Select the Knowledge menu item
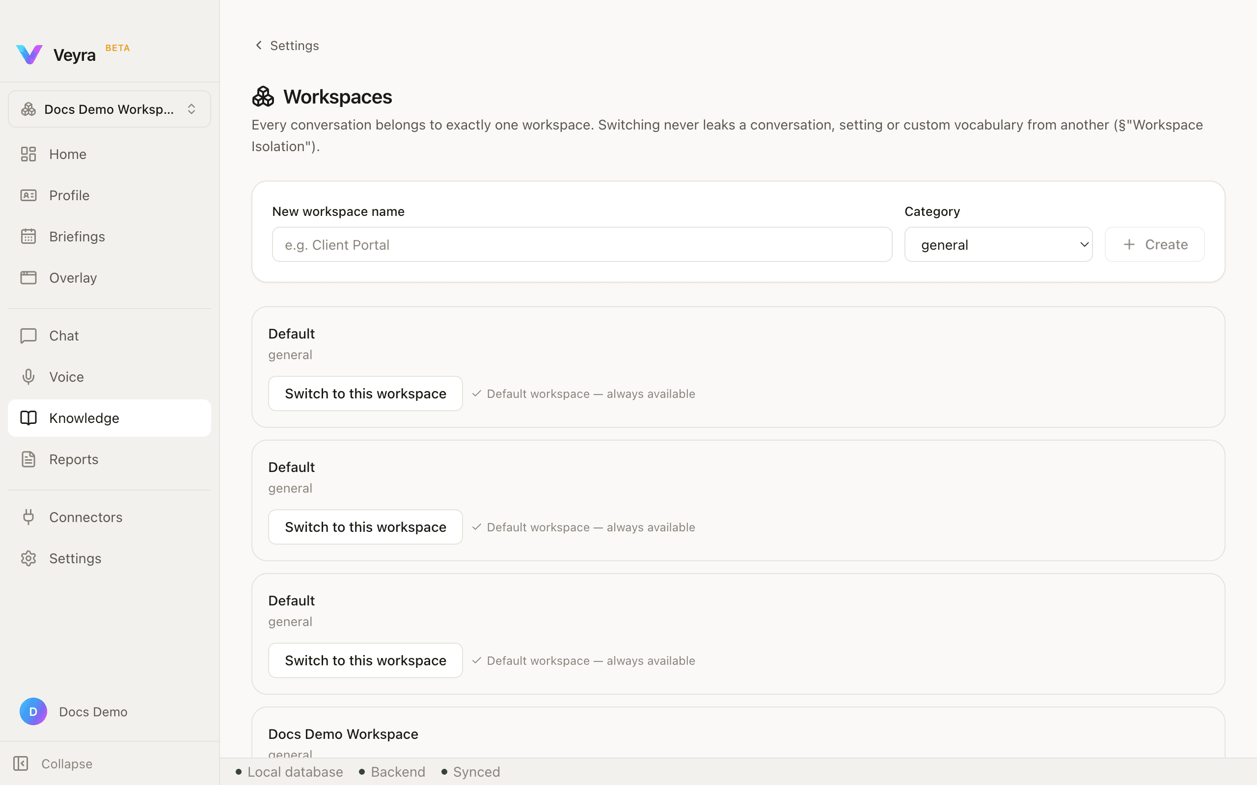Viewport: 1257px width, 785px height. point(109,418)
